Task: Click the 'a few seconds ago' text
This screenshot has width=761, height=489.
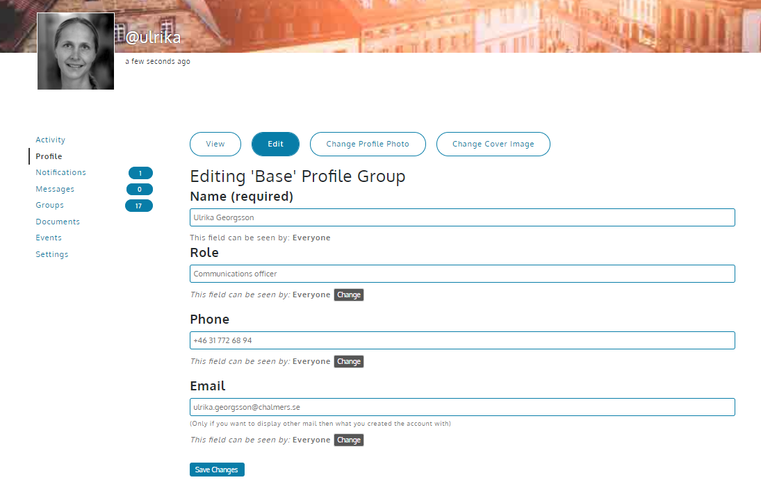Action: tap(158, 62)
